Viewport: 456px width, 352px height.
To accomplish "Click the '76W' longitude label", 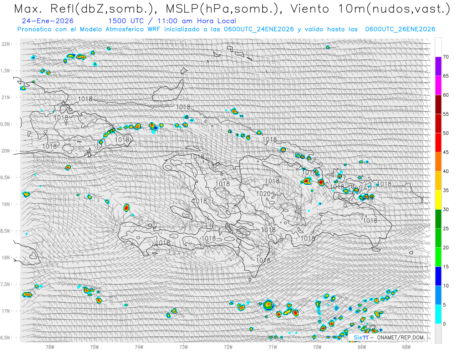I will point(50,346).
